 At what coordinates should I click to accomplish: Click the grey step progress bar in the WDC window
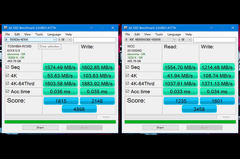[x=171, y=117]
